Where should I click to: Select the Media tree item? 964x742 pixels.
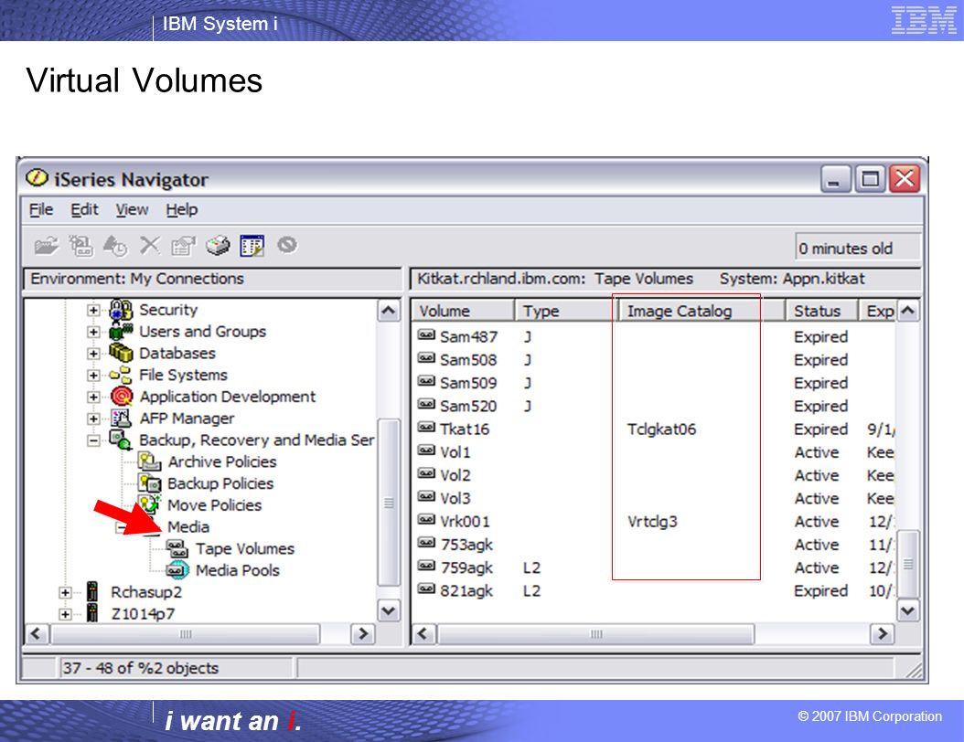188,527
